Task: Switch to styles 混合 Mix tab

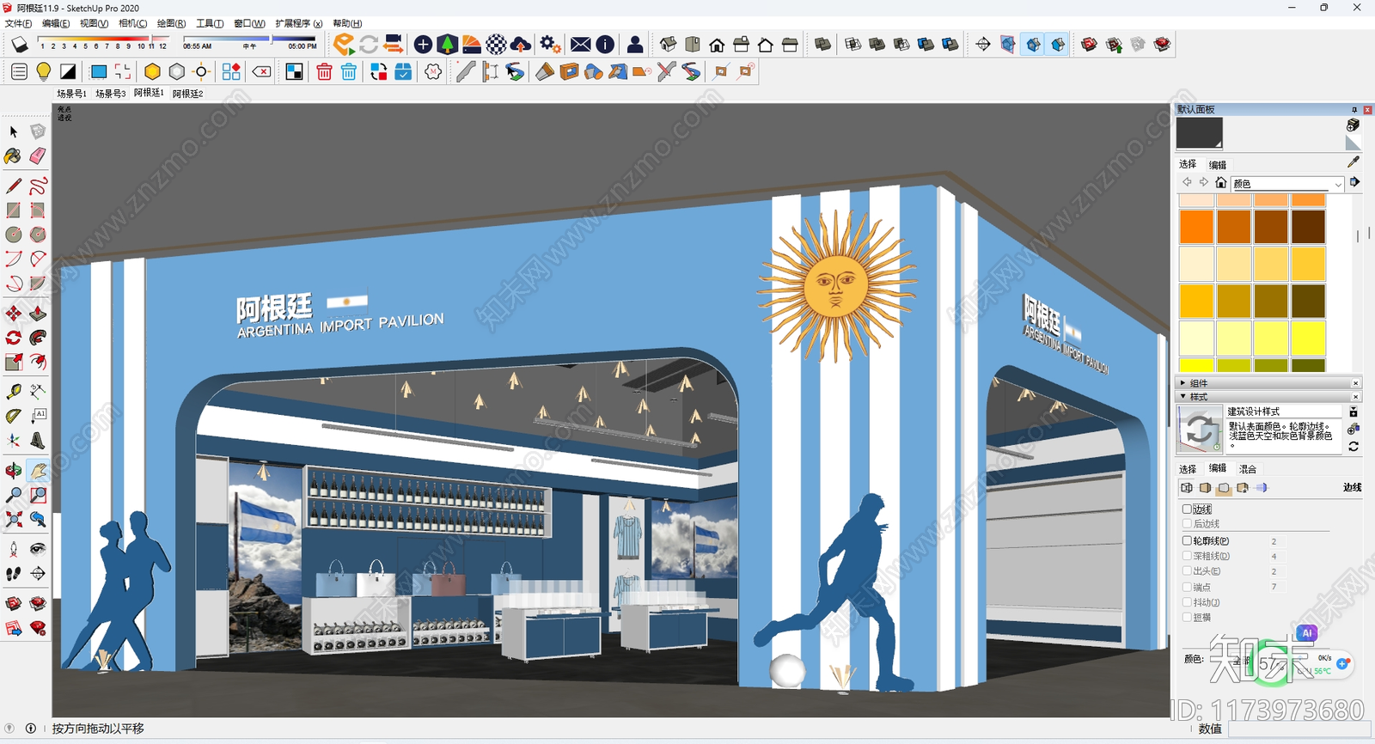Action: (x=1248, y=469)
